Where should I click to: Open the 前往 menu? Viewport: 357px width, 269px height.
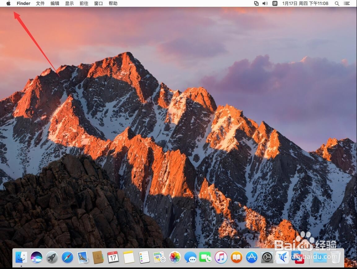(84, 4)
